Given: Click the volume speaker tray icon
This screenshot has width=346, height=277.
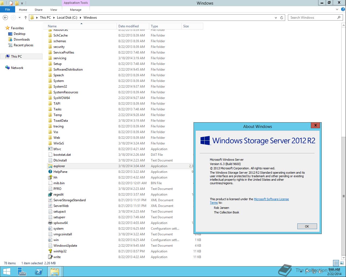Looking at the screenshot, I should (321, 272).
